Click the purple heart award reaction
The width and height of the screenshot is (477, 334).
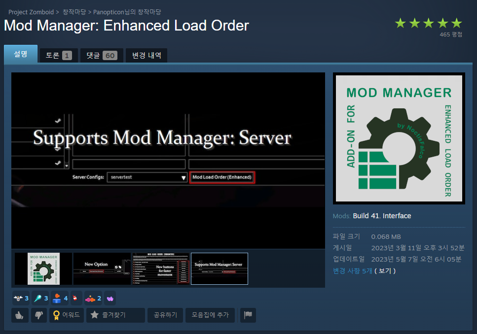pos(110,299)
